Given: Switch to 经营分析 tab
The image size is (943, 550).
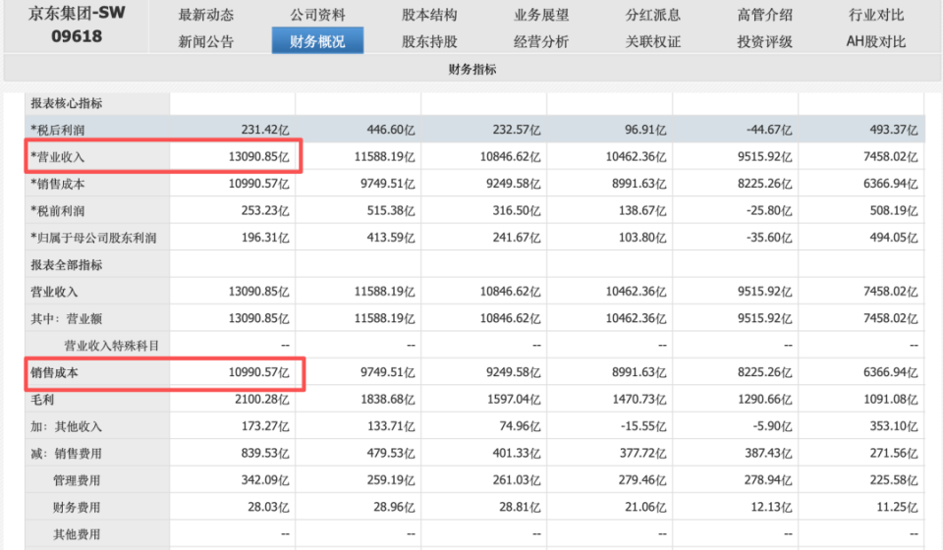Looking at the screenshot, I should (541, 41).
